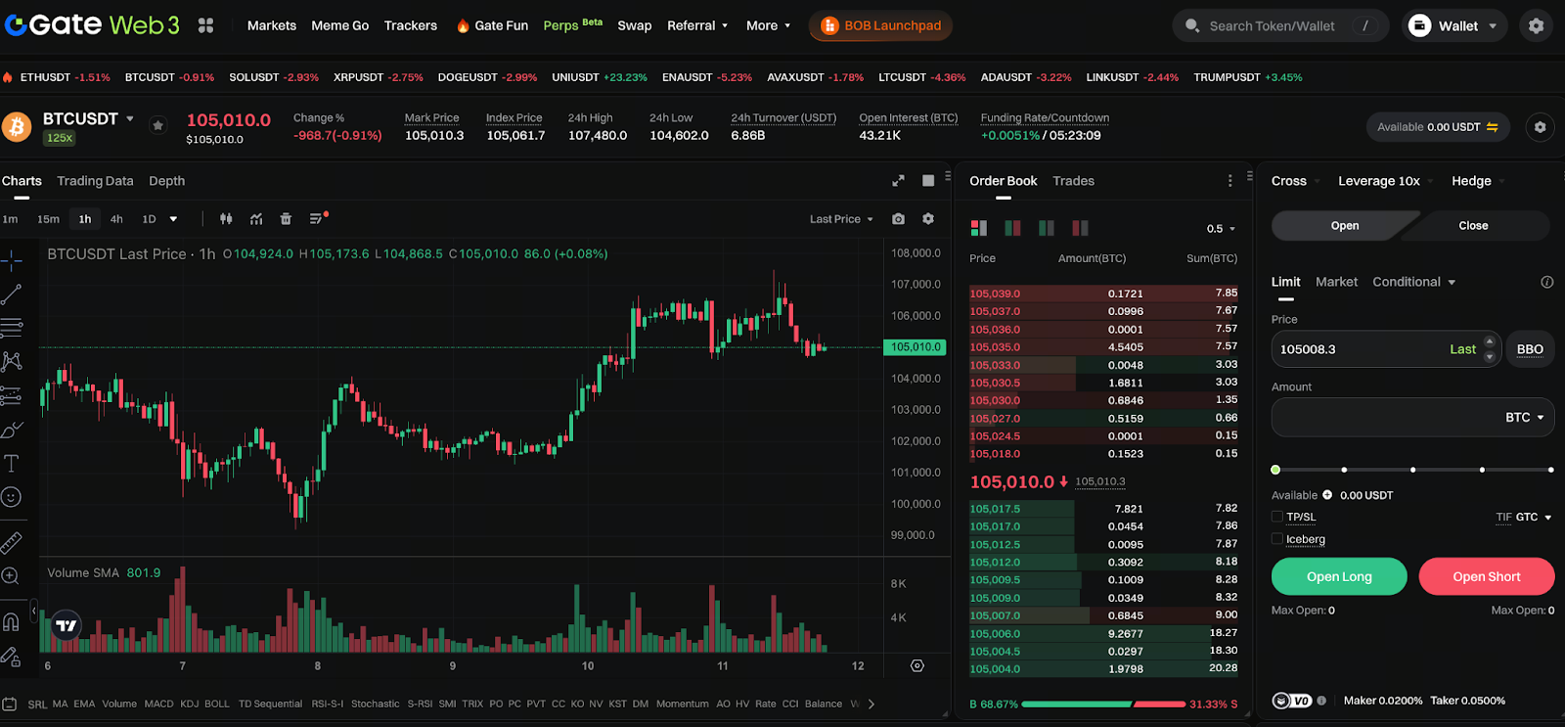Screen dimensions: 1565x727
Task: Switch to the Trading Data tab
Action: point(95,181)
